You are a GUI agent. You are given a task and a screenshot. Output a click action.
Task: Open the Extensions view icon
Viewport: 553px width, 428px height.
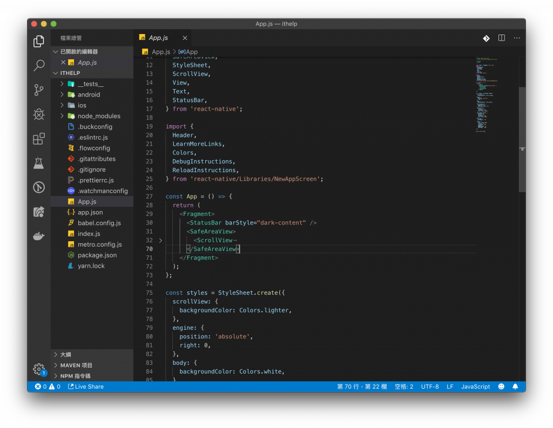pos(39,139)
